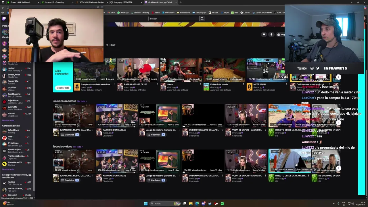Open options menu for Es horrible, míralo clip
The width and height of the screenshot is (368, 207).
coord(243,85)
